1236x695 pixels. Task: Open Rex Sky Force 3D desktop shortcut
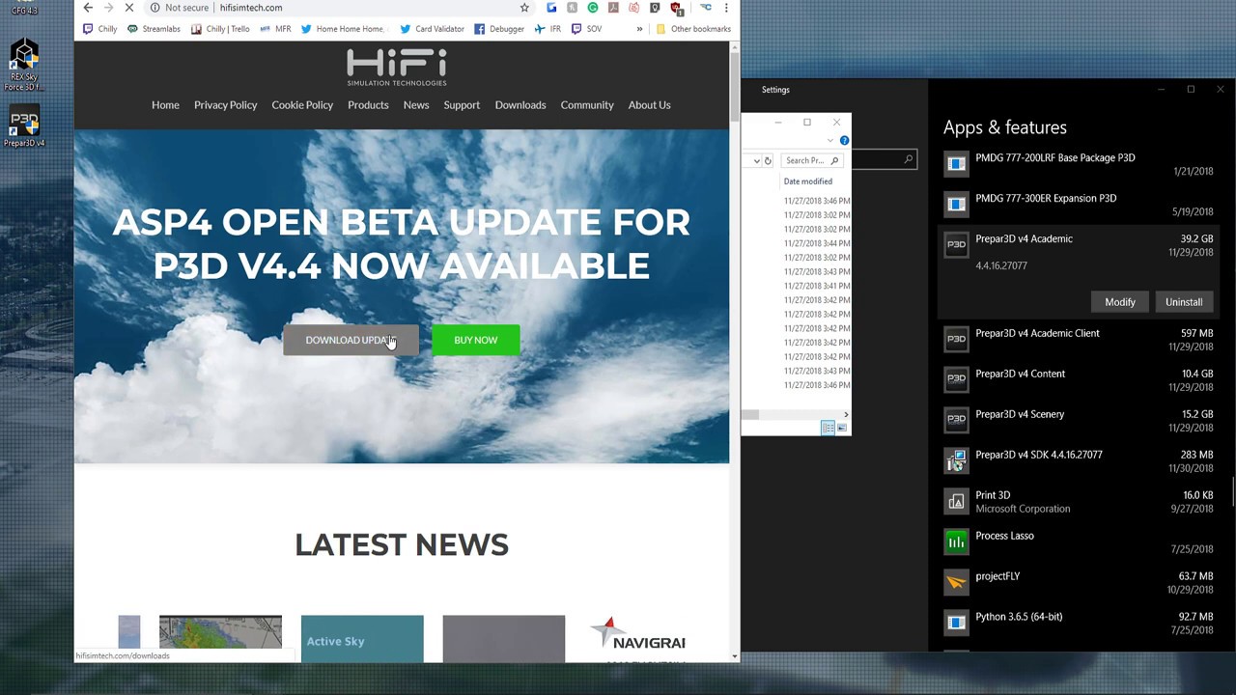[24, 66]
